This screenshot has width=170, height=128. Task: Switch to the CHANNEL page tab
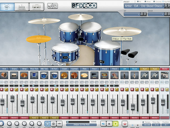[x=22, y=7]
